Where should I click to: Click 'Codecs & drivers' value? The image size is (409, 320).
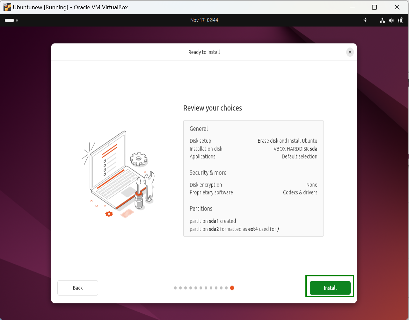pos(300,192)
